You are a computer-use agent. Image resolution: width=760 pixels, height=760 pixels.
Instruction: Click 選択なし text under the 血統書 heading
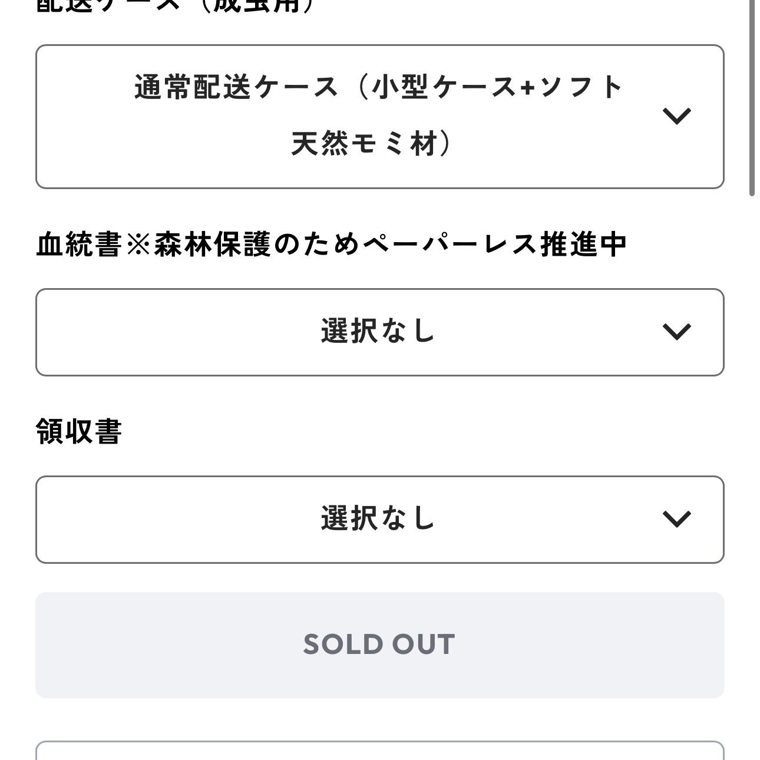(x=378, y=331)
